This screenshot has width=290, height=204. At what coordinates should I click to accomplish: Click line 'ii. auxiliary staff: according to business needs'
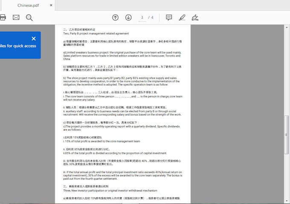click(x=122, y=113)
